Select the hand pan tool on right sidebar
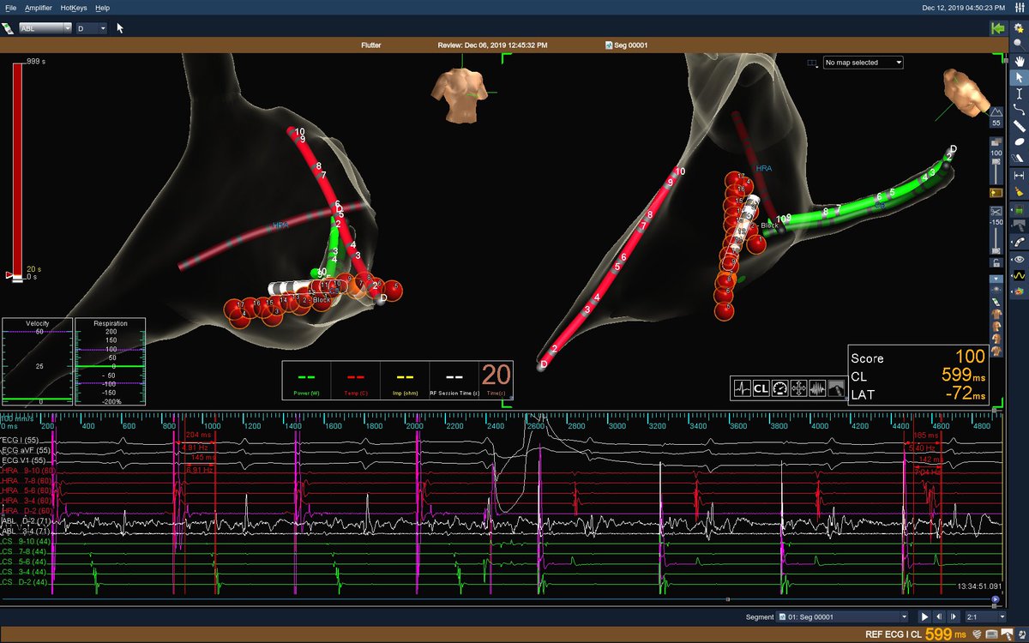The image size is (1029, 643). click(x=1020, y=62)
